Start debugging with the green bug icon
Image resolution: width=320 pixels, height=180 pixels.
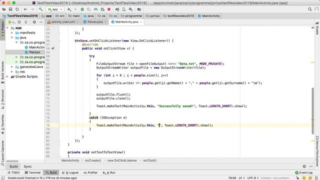[82, 9]
